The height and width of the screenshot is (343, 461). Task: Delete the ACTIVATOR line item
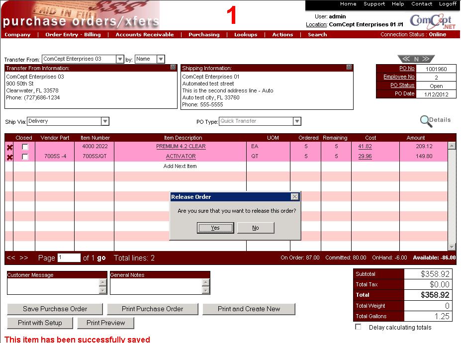pyautogui.click(x=9, y=157)
